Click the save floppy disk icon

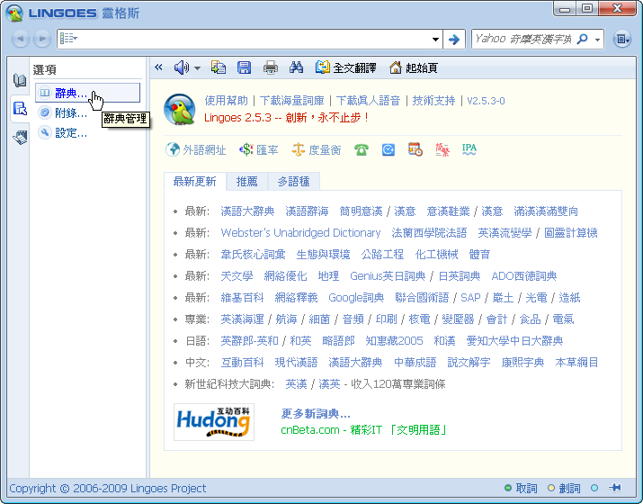coord(244,67)
